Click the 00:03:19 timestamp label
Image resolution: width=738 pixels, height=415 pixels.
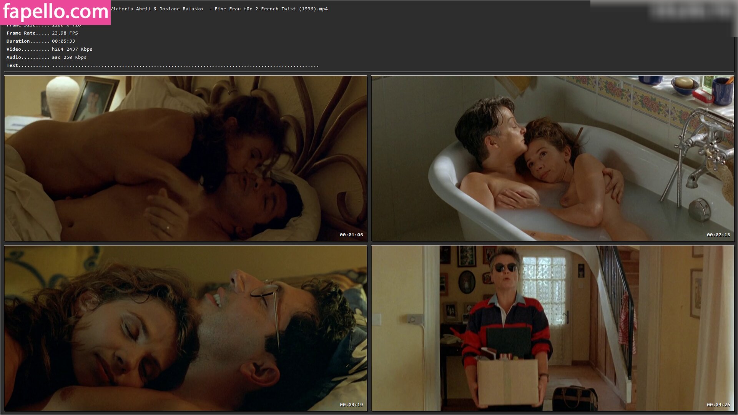(351, 405)
